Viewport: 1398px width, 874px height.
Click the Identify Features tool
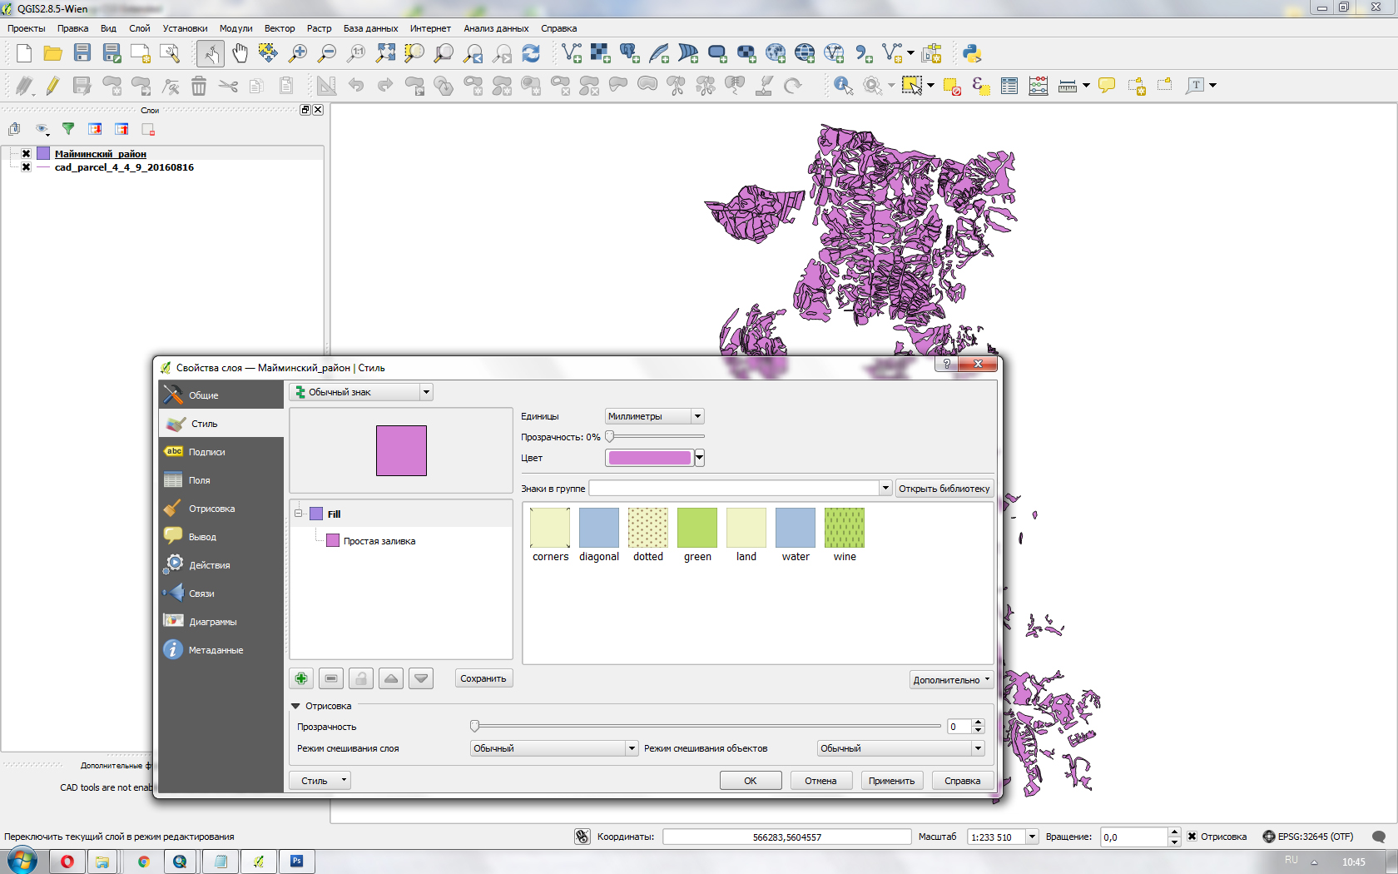(x=843, y=85)
